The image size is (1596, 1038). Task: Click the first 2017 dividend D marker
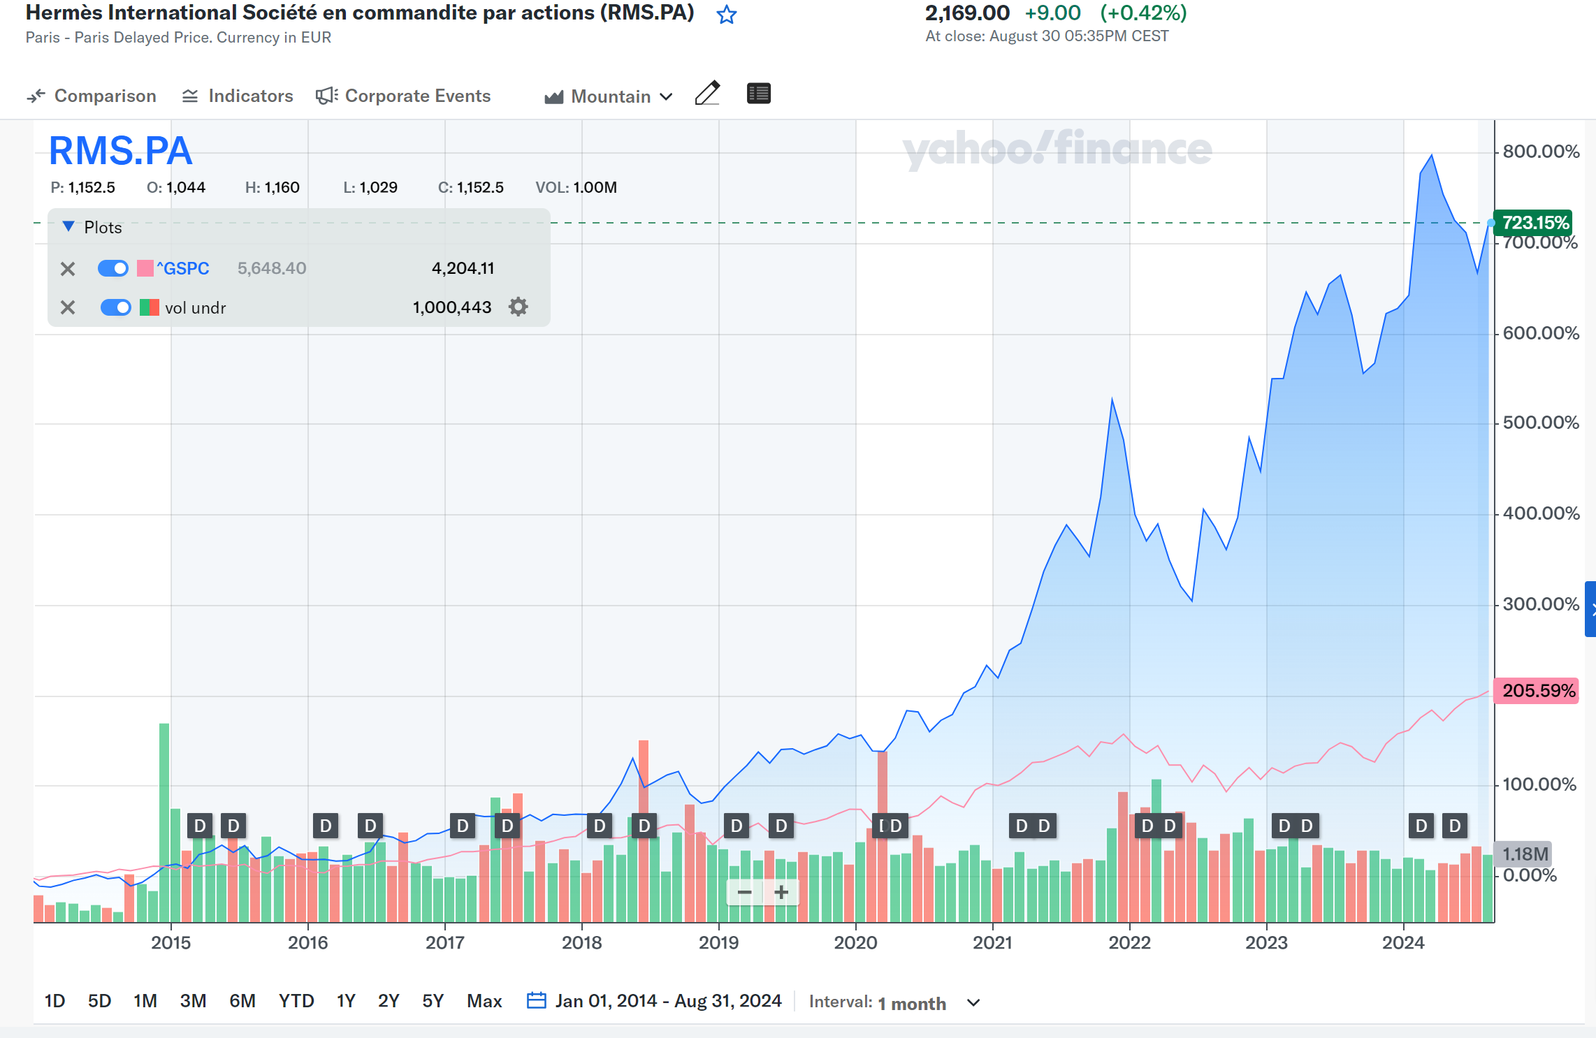tap(463, 826)
